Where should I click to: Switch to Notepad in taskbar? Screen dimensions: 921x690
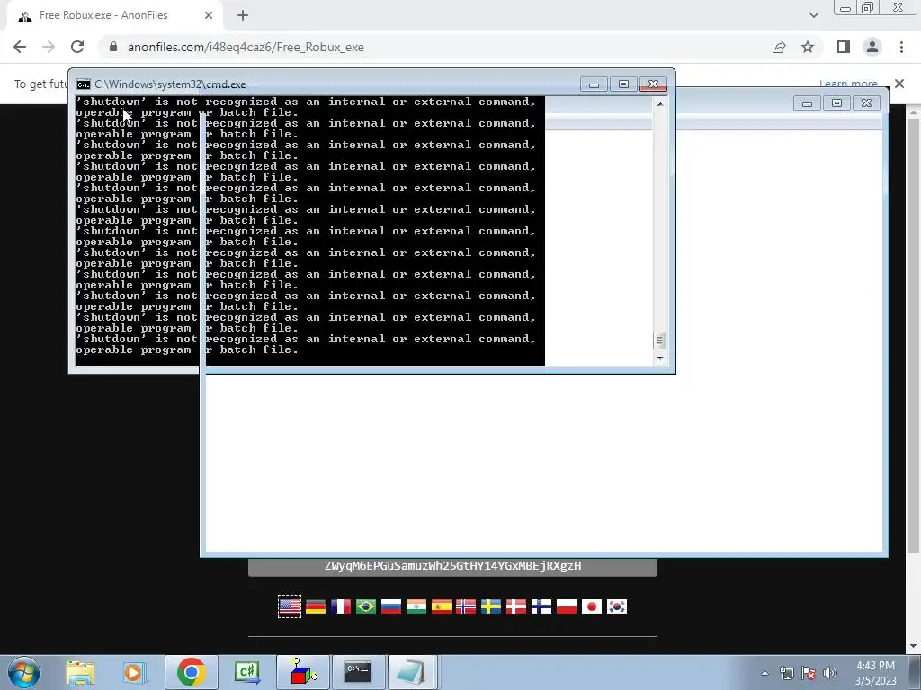(411, 672)
